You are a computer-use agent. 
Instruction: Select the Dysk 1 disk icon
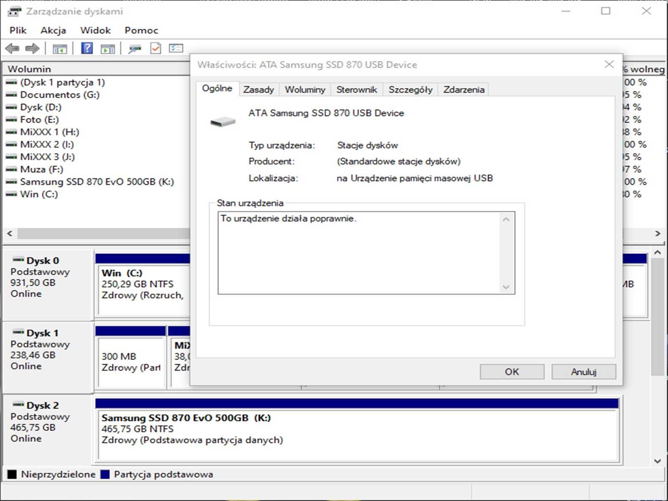[18, 332]
